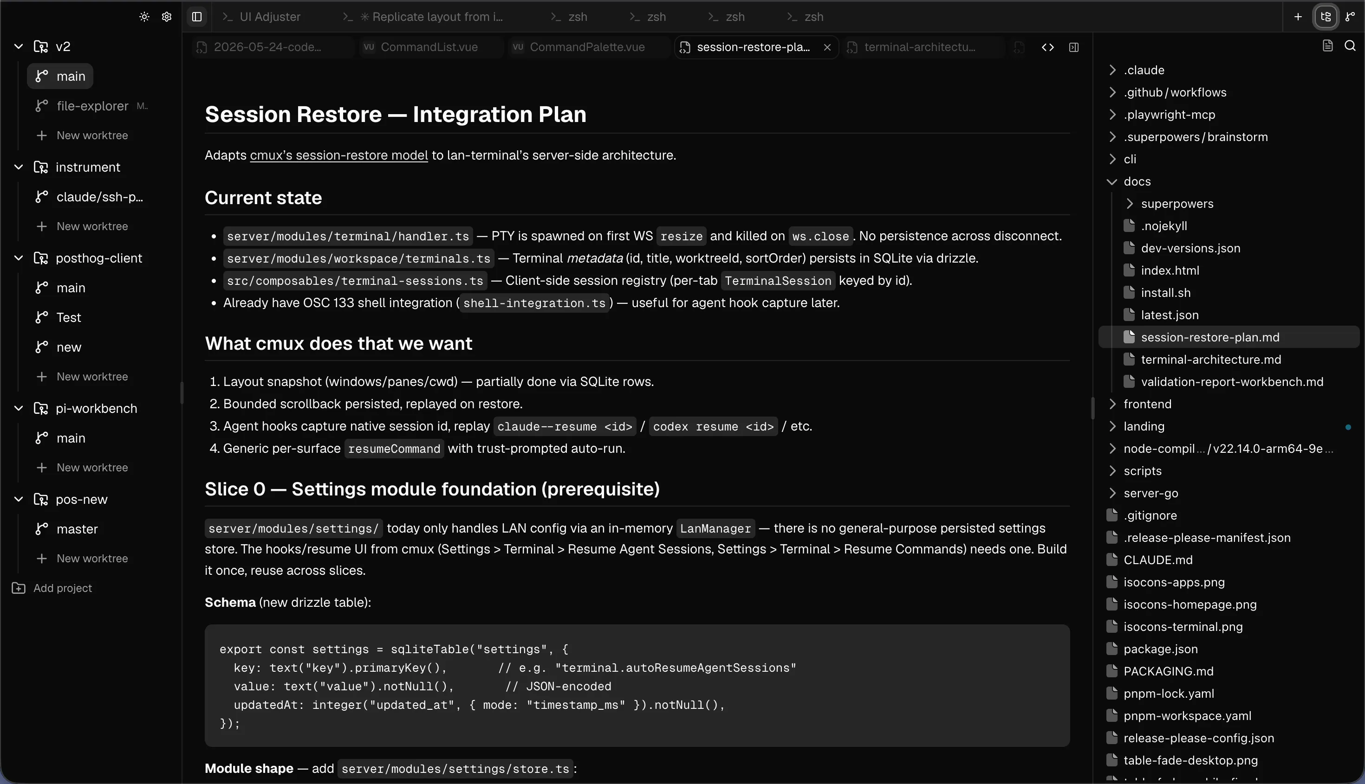
Task: Open the git branch panel icon
Action: (1350, 17)
